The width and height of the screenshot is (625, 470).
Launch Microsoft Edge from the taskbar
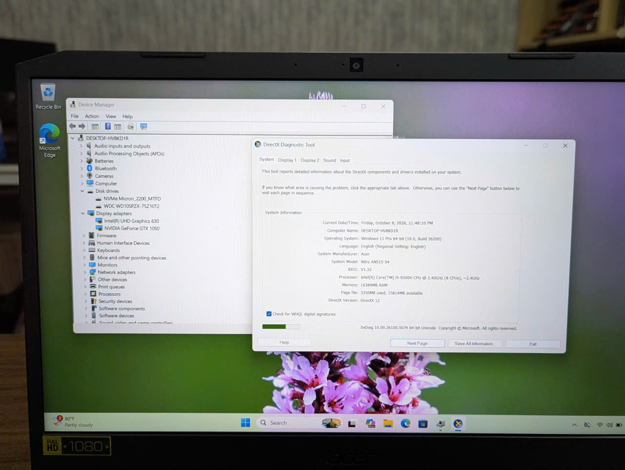click(x=405, y=423)
